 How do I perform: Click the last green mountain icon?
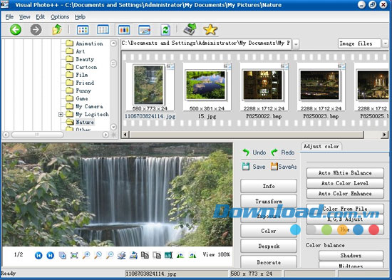(192, 255)
